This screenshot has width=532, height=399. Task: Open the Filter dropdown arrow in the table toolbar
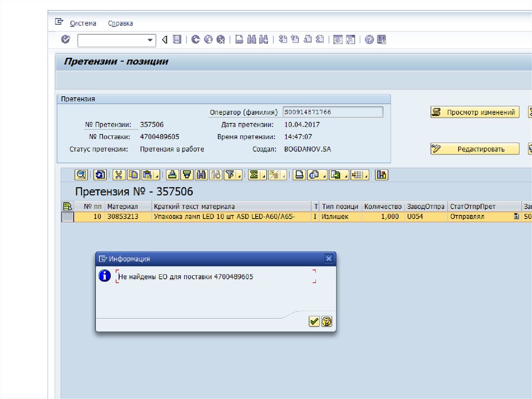(x=239, y=176)
